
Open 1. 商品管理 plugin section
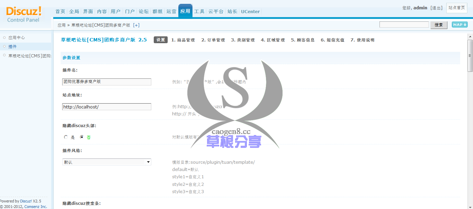tap(183, 40)
